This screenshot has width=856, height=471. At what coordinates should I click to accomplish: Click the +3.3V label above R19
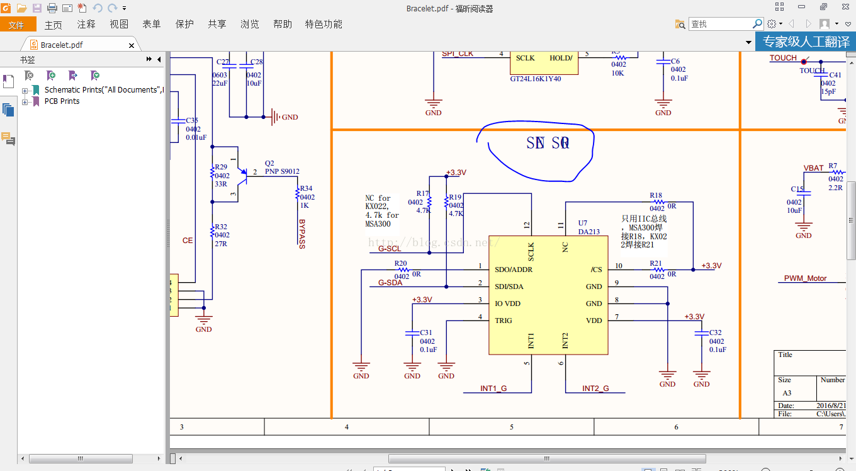coord(456,173)
